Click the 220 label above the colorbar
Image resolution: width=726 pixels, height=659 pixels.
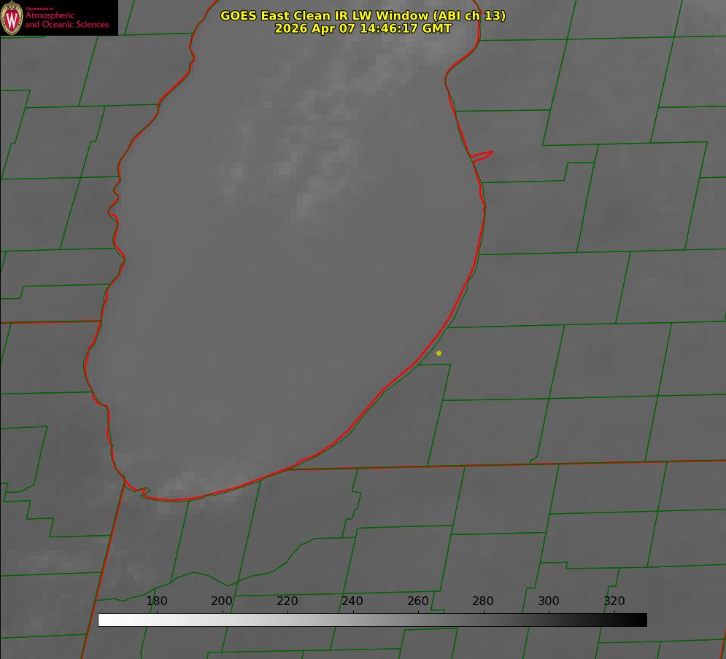287,601
